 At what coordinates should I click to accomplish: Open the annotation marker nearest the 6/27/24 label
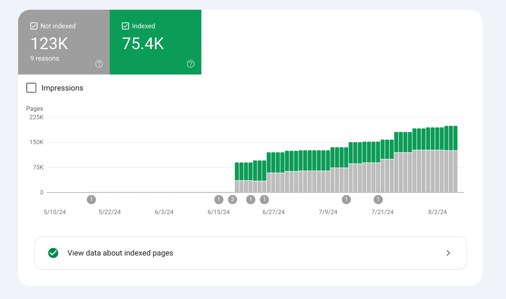click(x=264, y=200)
